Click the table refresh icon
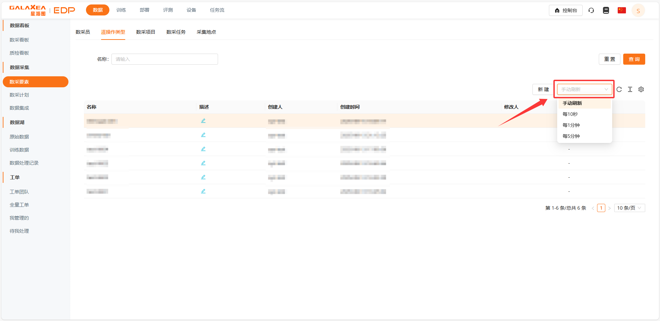Viewport: 660px width, 321px height. tap(619, 89)
